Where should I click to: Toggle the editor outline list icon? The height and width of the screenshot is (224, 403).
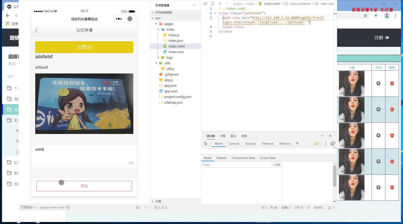205,4
